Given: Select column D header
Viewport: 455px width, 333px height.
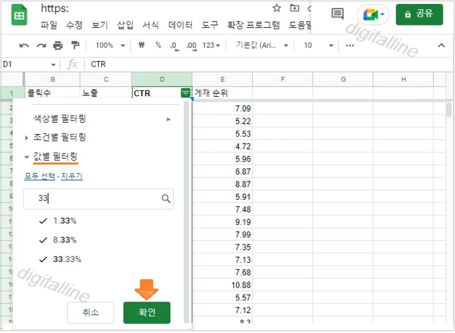Looking at the screenshot, I should [162, 79].
